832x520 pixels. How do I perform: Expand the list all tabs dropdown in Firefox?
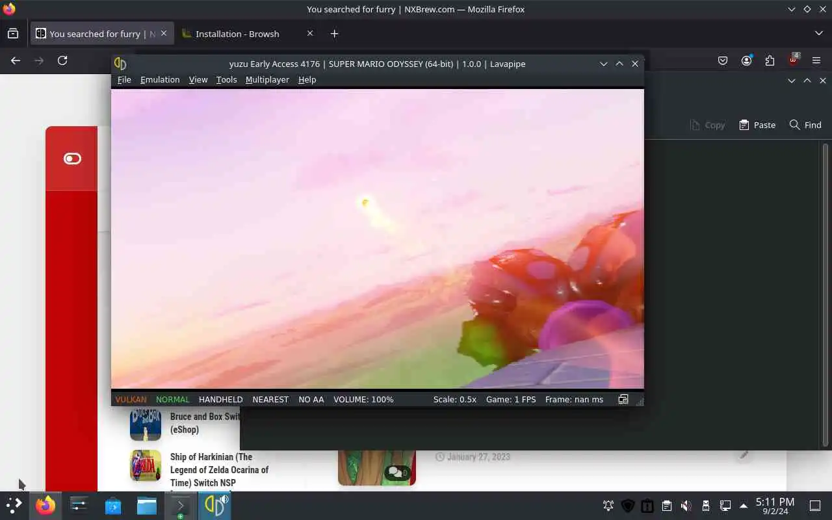[818, 33]
